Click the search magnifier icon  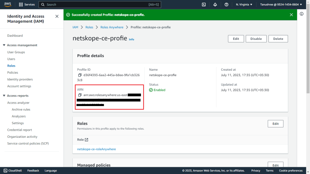coord(43,5)
